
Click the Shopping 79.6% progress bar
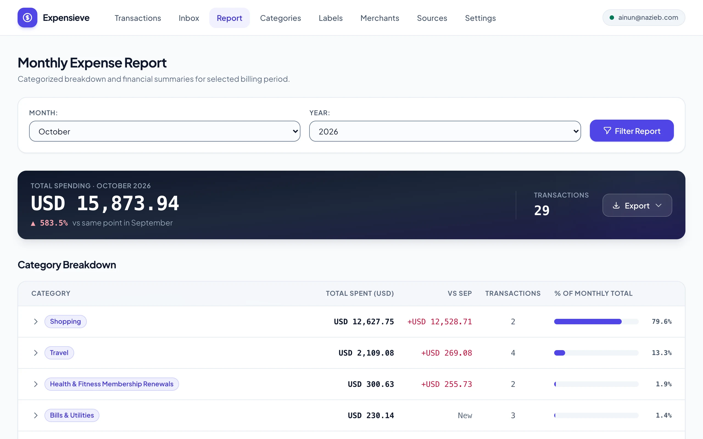tap(596, 321)
